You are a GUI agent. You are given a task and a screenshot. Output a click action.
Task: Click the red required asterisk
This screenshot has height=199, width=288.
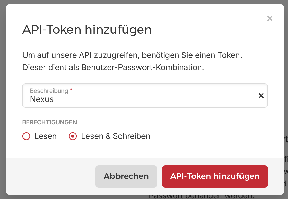click(x=71, y=90)
